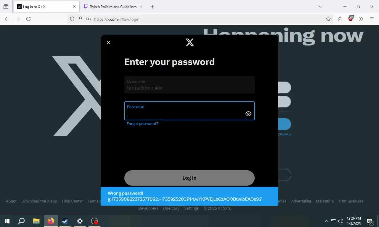Screen dimensions: 379x227
Task: Reveal password with the eye icon
Action: (248, 114)
